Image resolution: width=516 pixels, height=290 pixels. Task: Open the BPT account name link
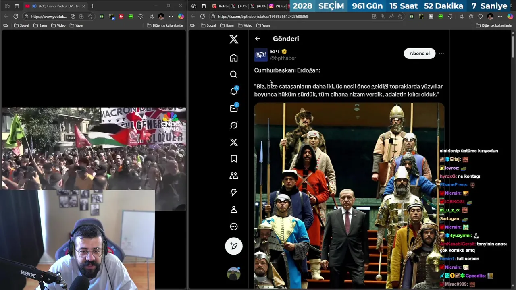[x=275, y=52]
